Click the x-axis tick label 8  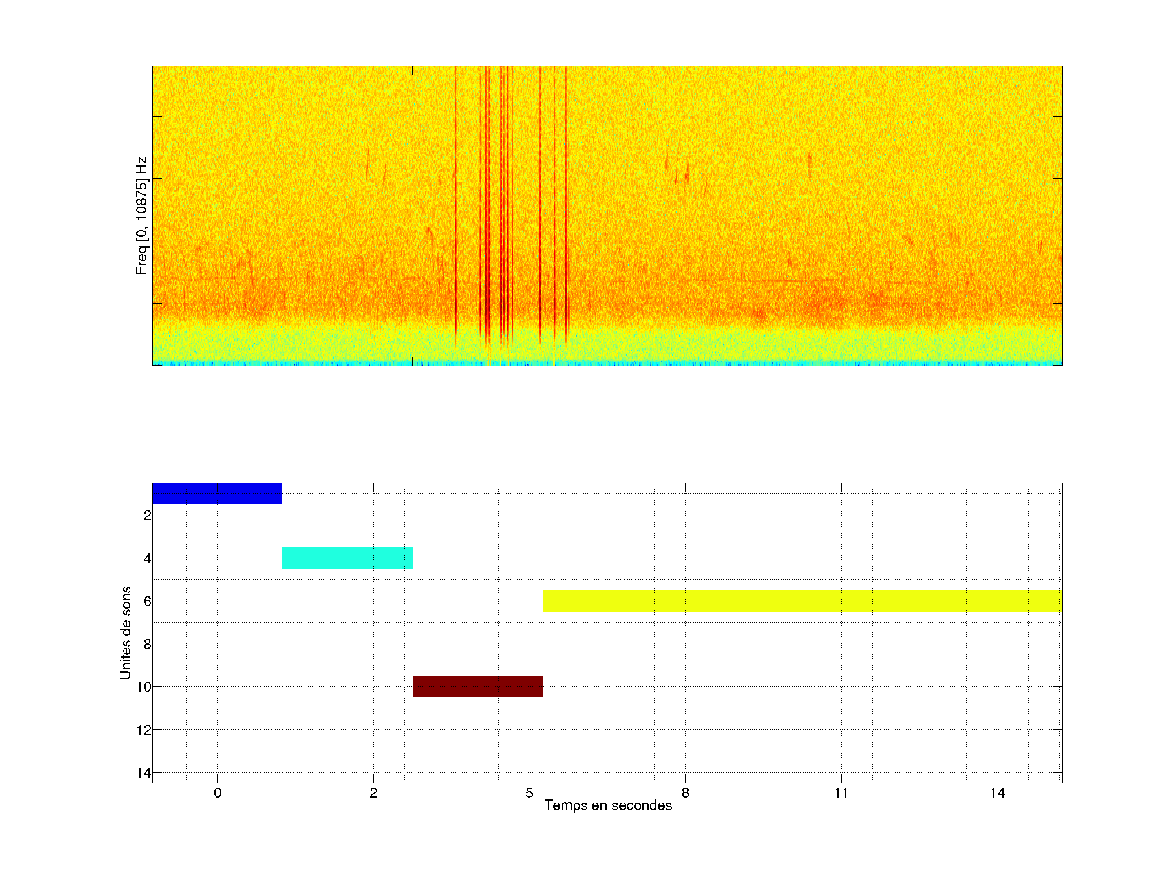click(x=685, y=793)
